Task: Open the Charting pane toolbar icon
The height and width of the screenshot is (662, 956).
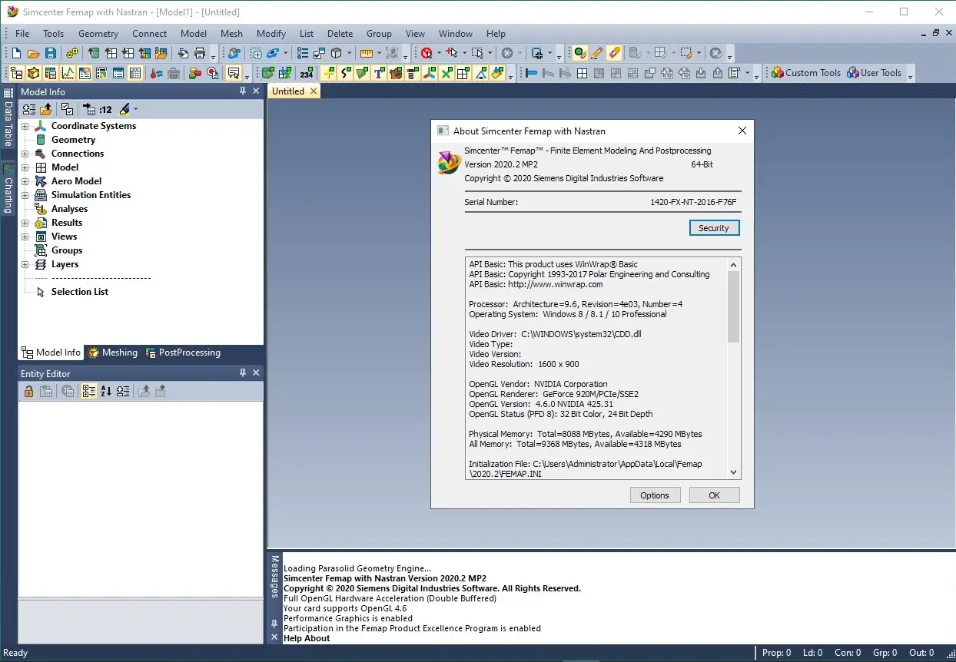Action: pos(68,73)
